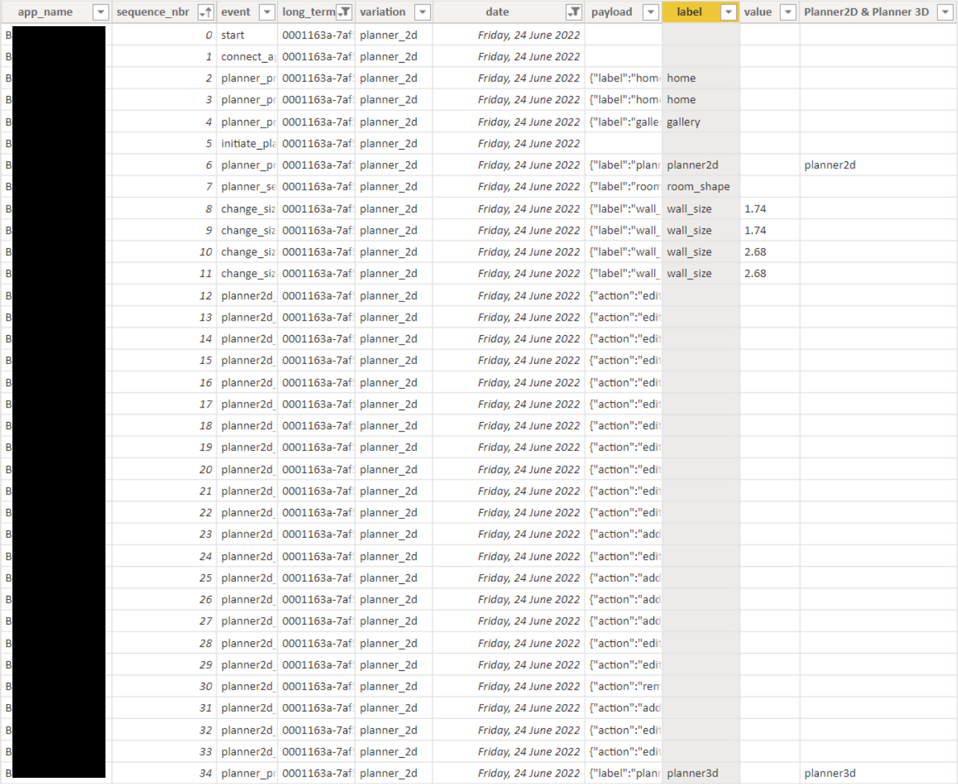
Task: Select the date cell in sequence row 5
Action: pos(509,143)
